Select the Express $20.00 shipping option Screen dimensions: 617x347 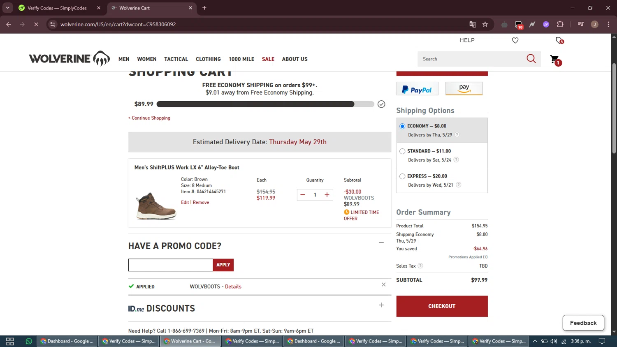[402, 176]
